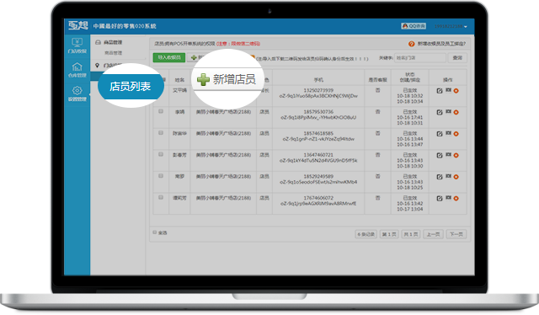
Task: Select 店员列表 menu item
Action: 130,86
